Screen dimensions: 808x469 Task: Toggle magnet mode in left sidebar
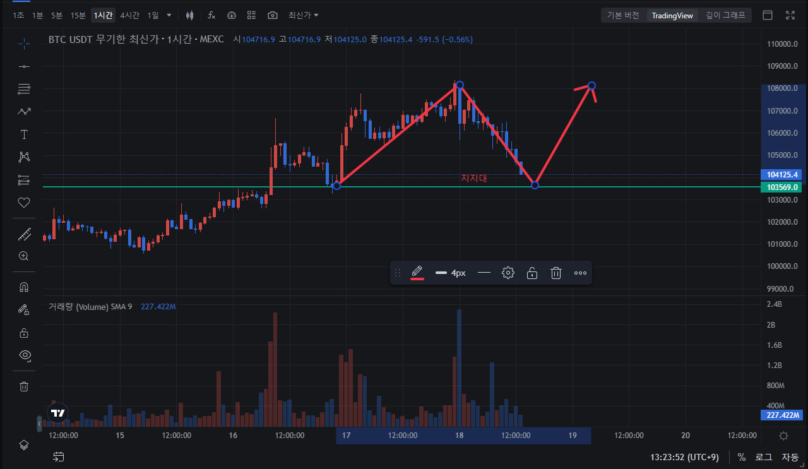tap(24, 287)
